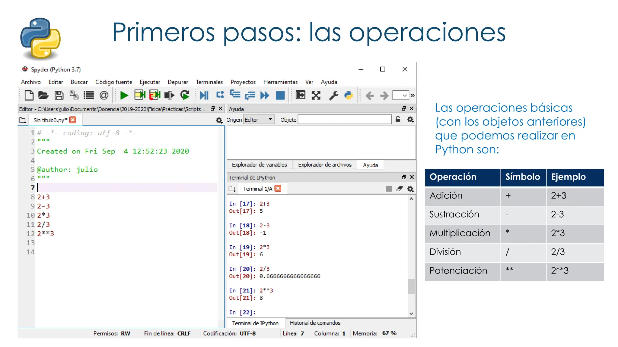Re-run last script icon
Viewport: 618px width, 347px height.
point(185,95)
